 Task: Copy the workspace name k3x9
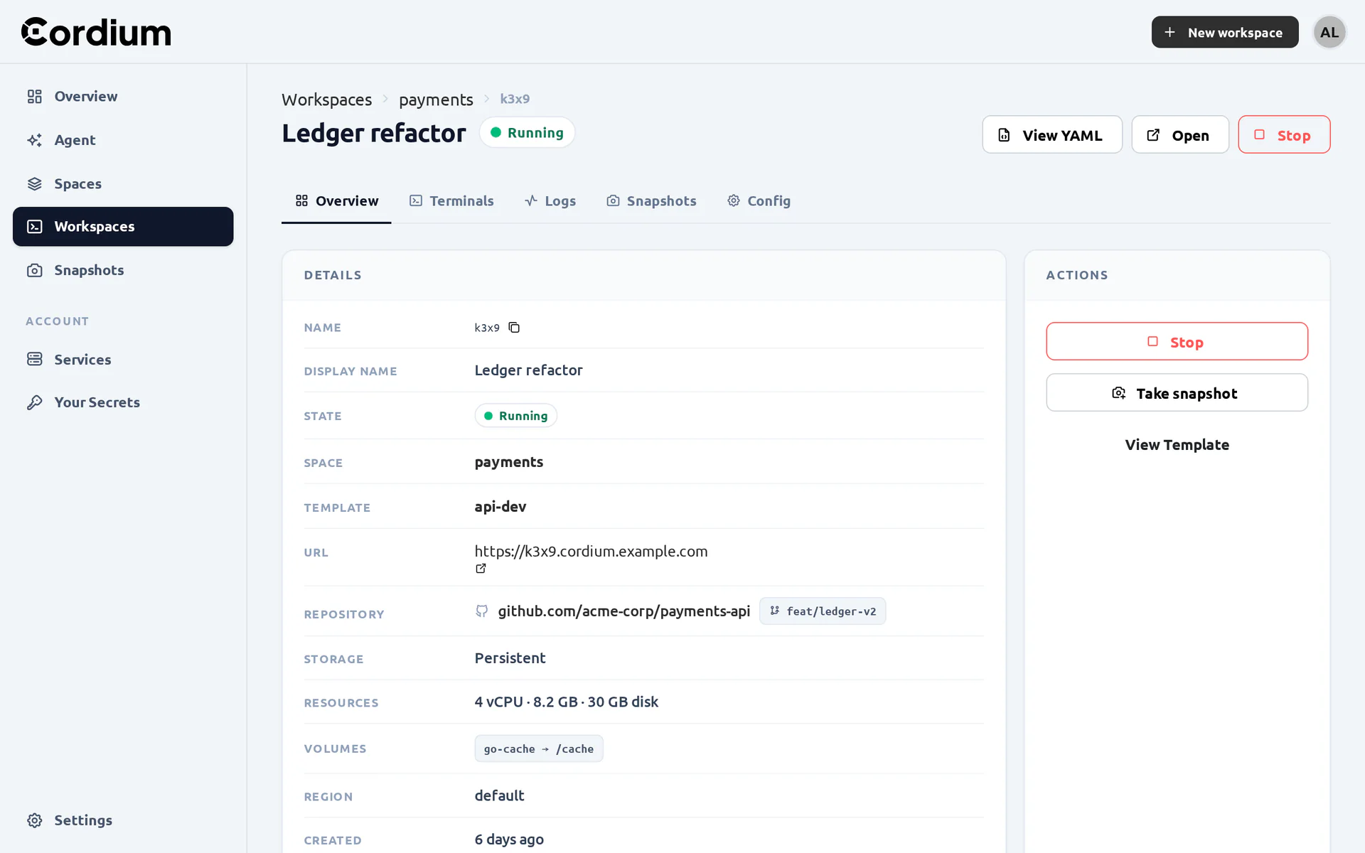coord(514,328)
